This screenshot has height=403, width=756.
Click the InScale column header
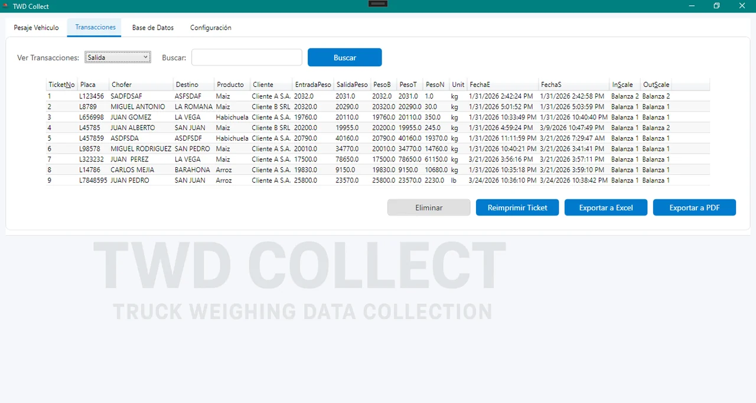(x=625, y=84)
